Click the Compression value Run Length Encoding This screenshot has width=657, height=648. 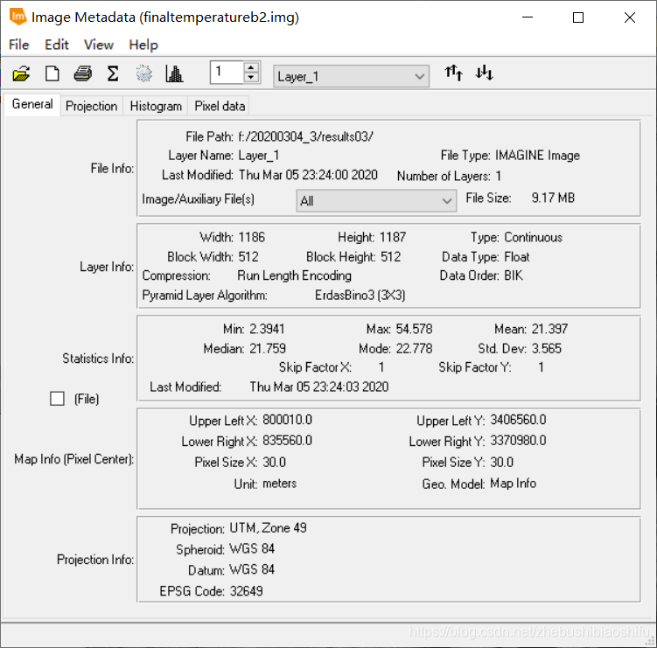tap(294, 275)
